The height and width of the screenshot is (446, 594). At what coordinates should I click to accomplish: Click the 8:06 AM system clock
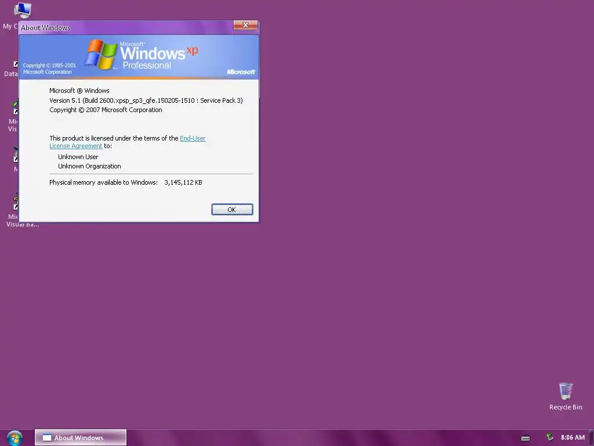click(x=573, y=437)
